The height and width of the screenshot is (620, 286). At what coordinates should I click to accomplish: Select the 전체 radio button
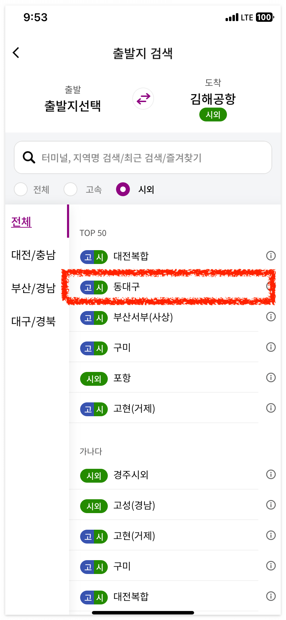21,189
